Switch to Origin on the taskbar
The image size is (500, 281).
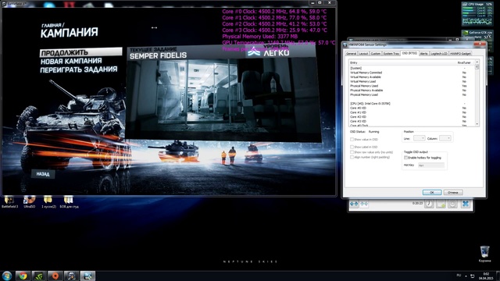click(55, 276)
